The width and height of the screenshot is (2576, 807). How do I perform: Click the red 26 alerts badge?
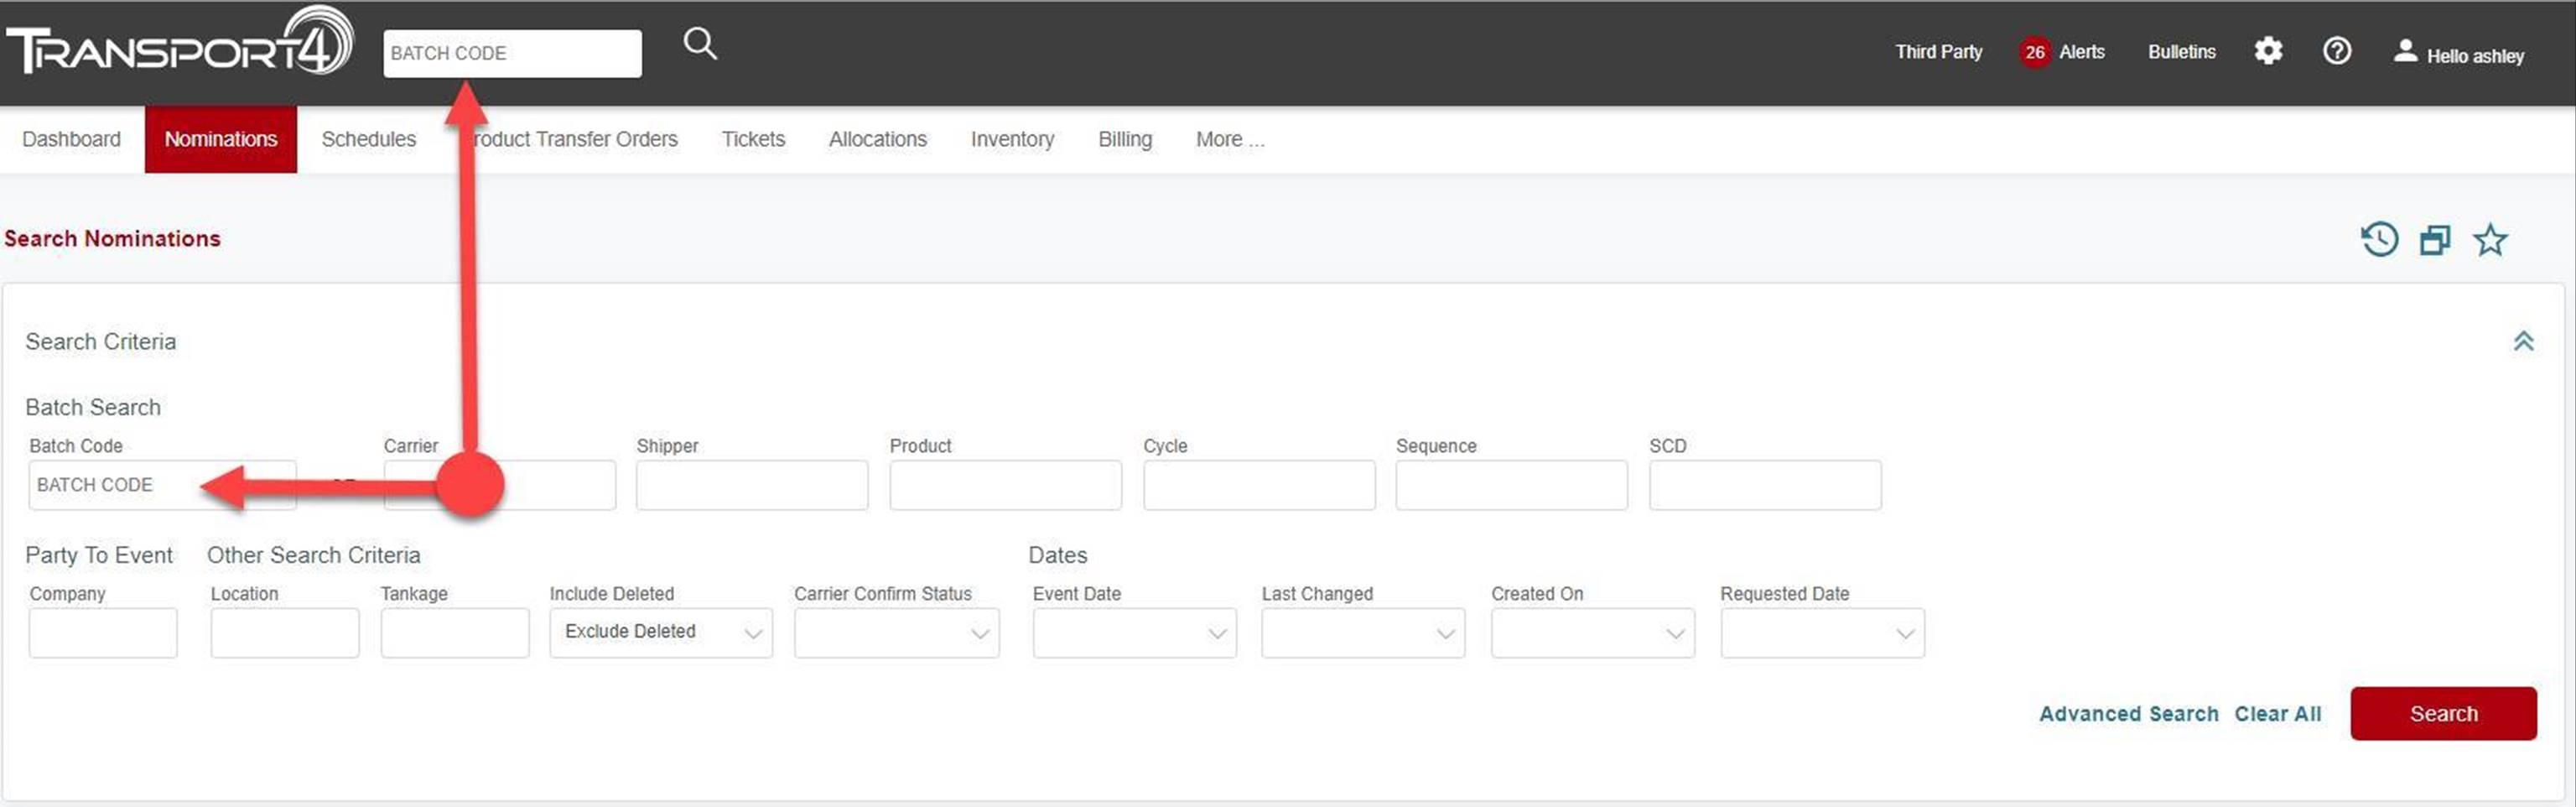point(2034,52)
